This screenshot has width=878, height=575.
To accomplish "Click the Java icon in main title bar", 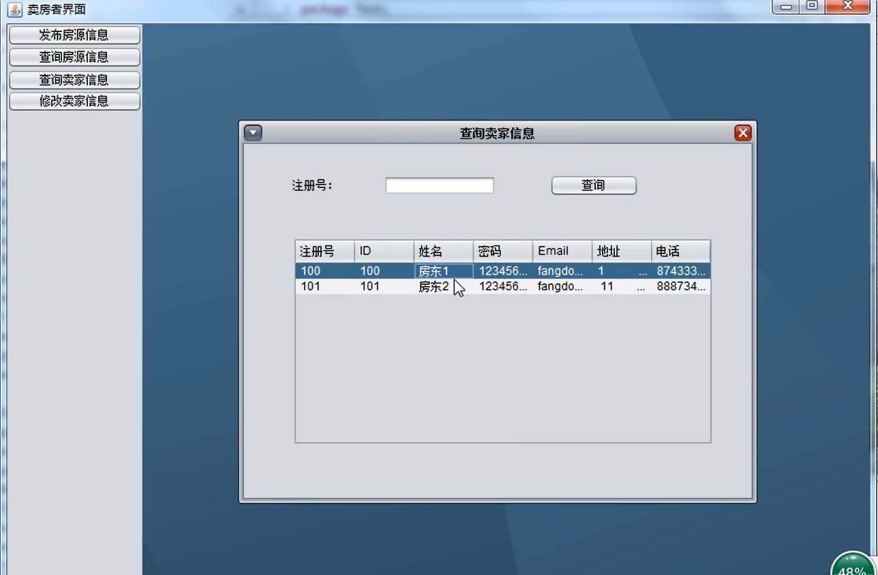I will 14,10.
